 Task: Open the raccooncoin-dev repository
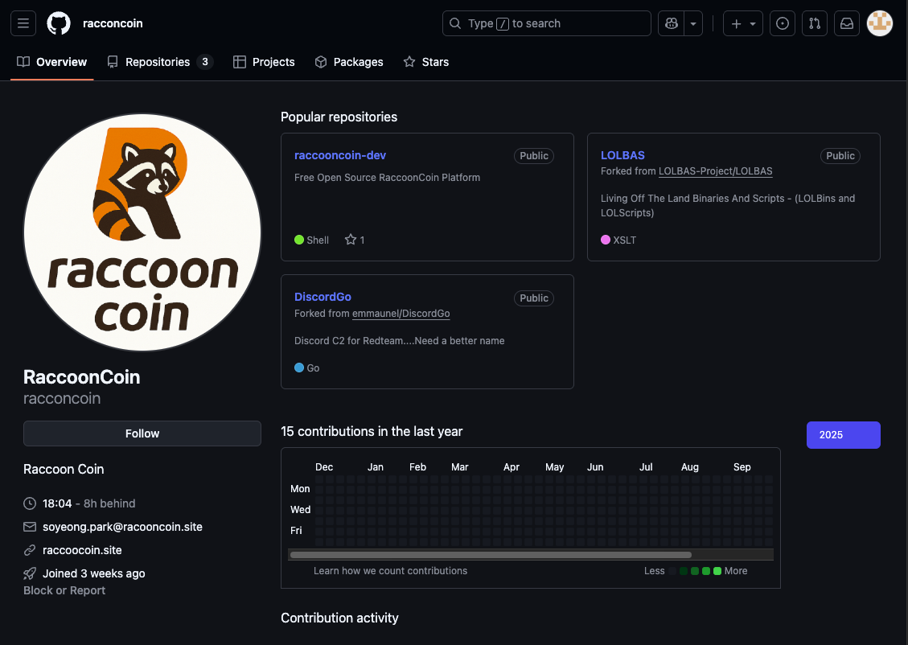coord(340,155)
